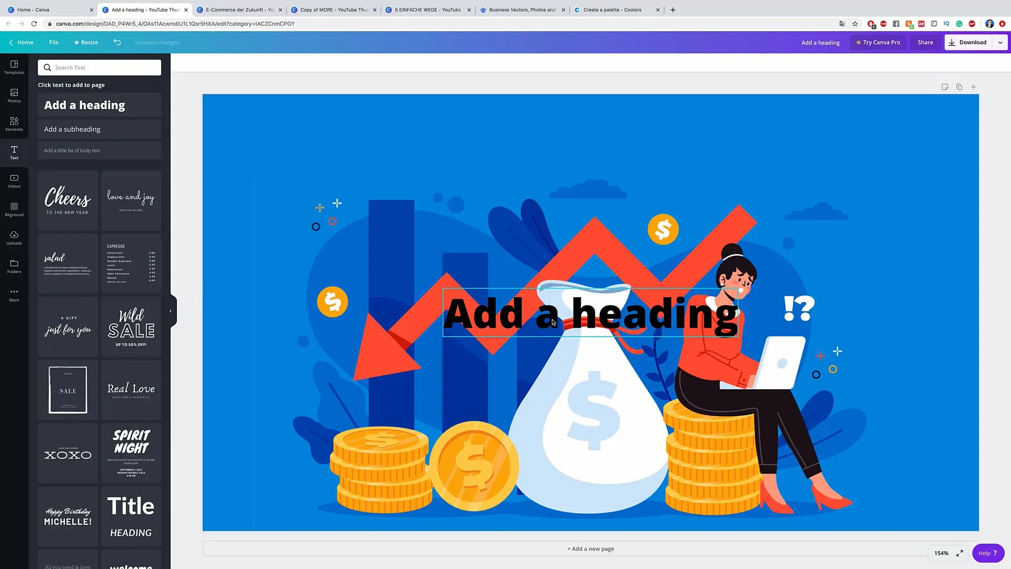Click the Share button
Image resolution: width=1011 pixels, height=569 pixels.
tap(926, 42)
